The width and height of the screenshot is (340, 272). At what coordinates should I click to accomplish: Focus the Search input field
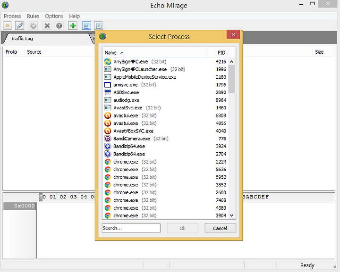(x=131, y=228)
